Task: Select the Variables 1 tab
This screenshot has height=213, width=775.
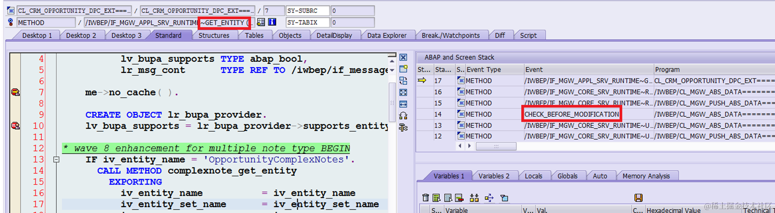Action: tap(449, 176)
